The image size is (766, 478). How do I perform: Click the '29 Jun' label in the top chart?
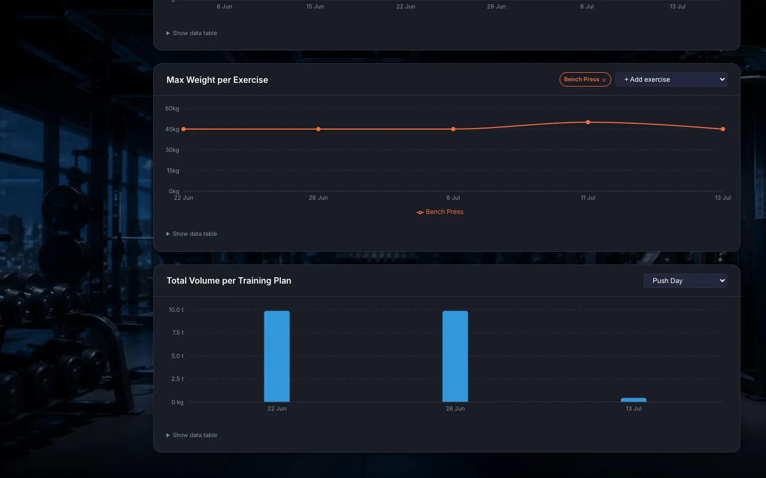point(496,6)
